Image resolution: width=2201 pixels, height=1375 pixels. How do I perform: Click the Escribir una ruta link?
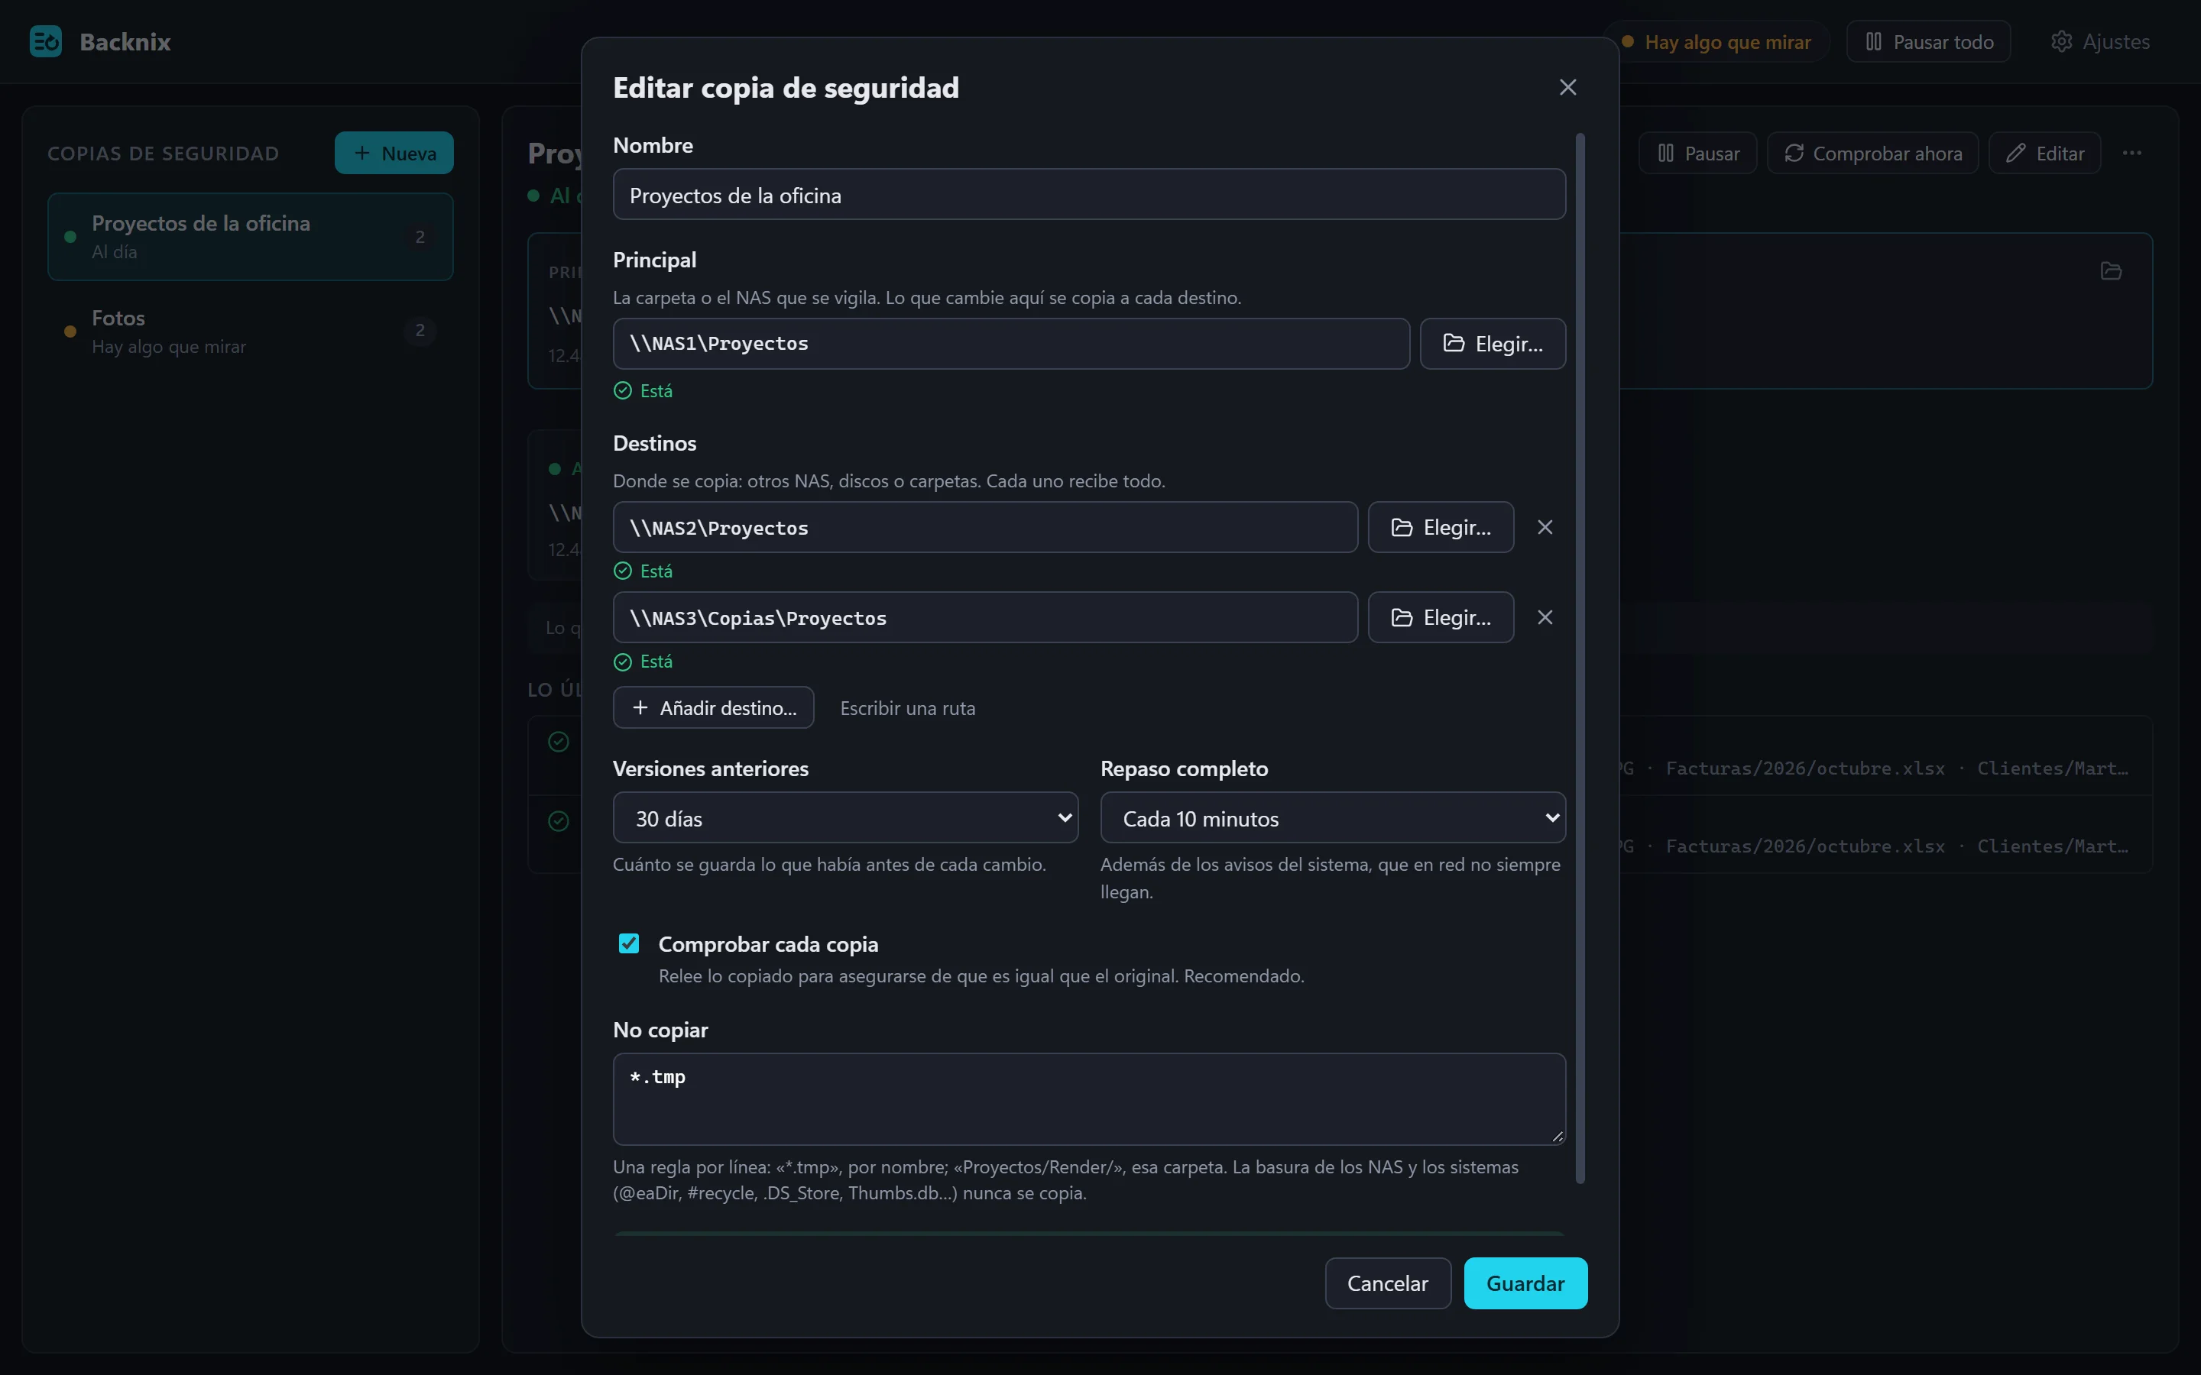(907, 707)
